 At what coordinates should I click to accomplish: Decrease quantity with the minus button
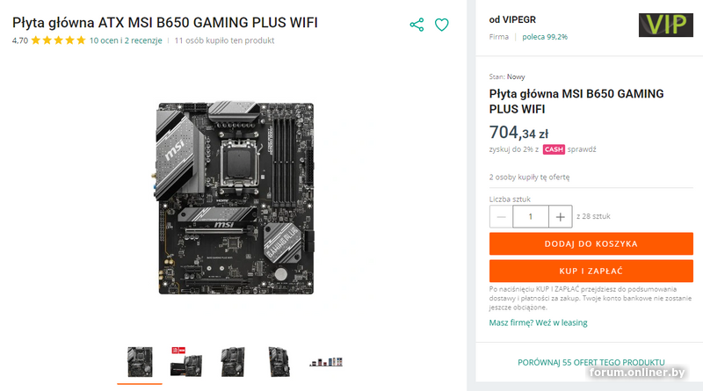click(x=501, y=216)
